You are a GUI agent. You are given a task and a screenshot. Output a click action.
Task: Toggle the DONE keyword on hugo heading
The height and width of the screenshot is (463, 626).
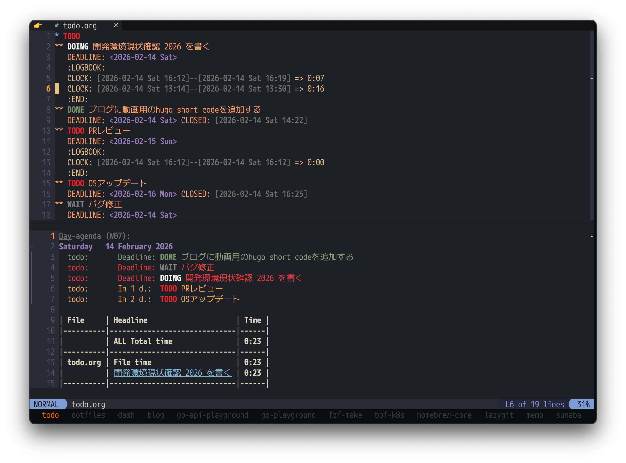pos(76,110)
